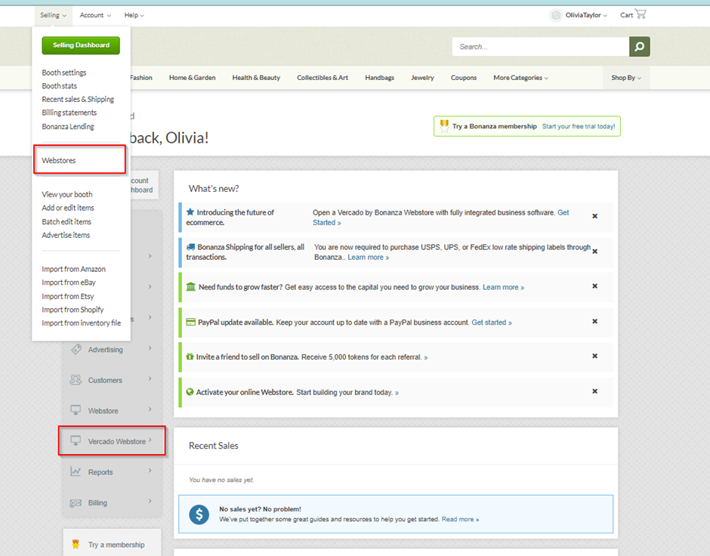Click the membership ribbon icon in sidebar
This screenshot has width=710, height=556.
[x=76, y=544]
